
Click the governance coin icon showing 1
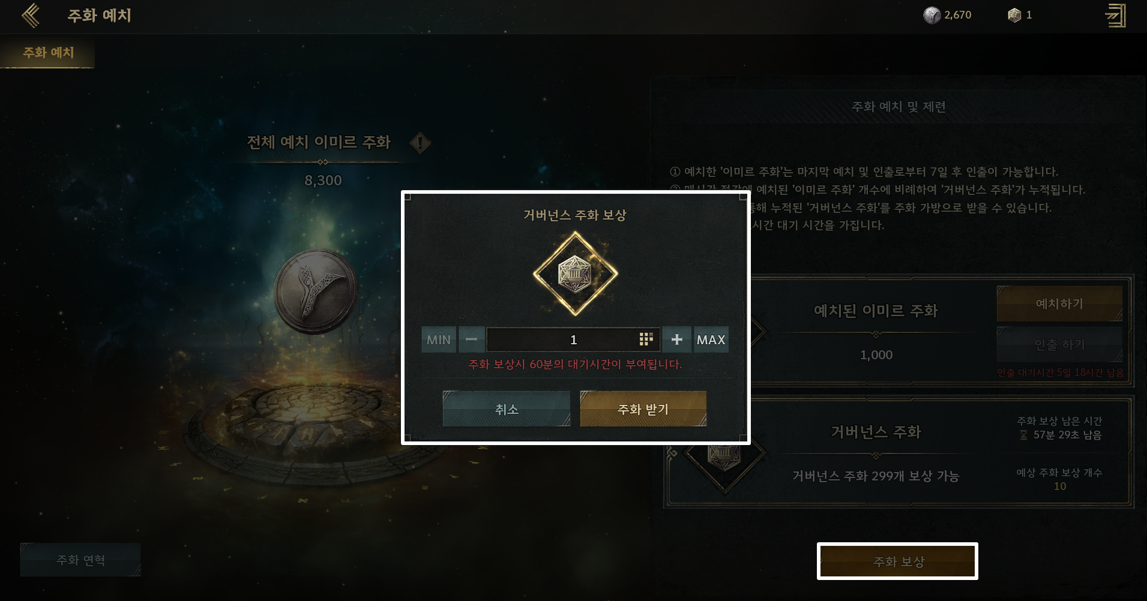[x=1014, y=15]
